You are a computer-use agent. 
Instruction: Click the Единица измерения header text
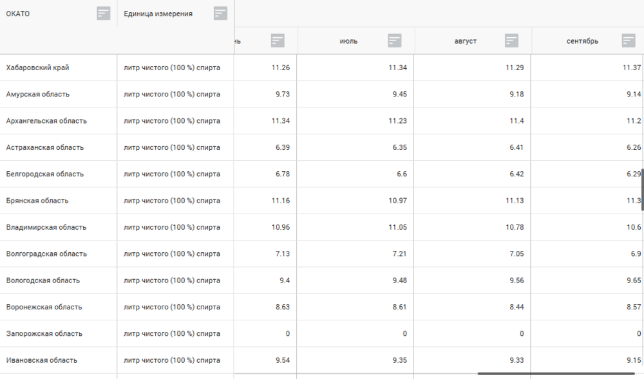[158, 14]
